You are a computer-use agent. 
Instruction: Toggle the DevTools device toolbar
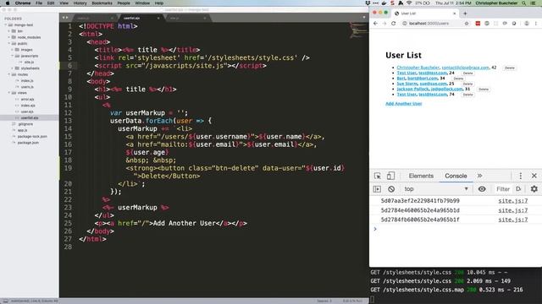tap(390, 176)
